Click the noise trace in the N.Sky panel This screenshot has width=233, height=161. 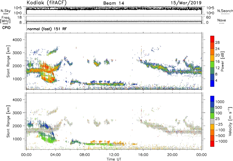coord(114,9)
